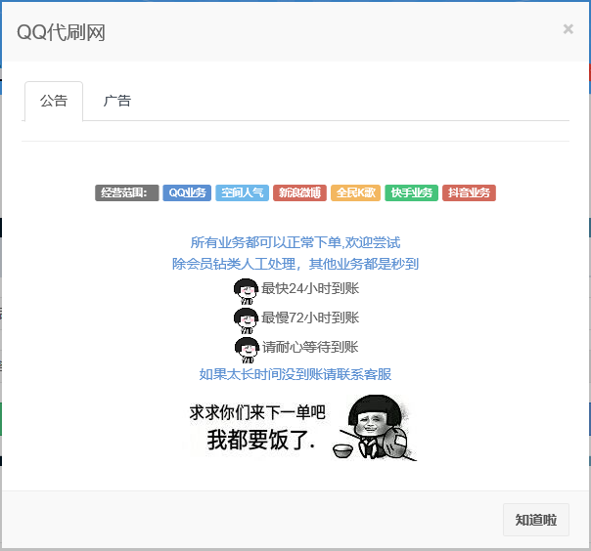Click the begging meme image 求求你们来下一单吧

(299, 428)
